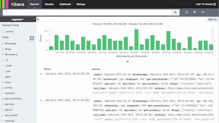
Task: Click the clientip warning type icon
Action: (3, 88)
